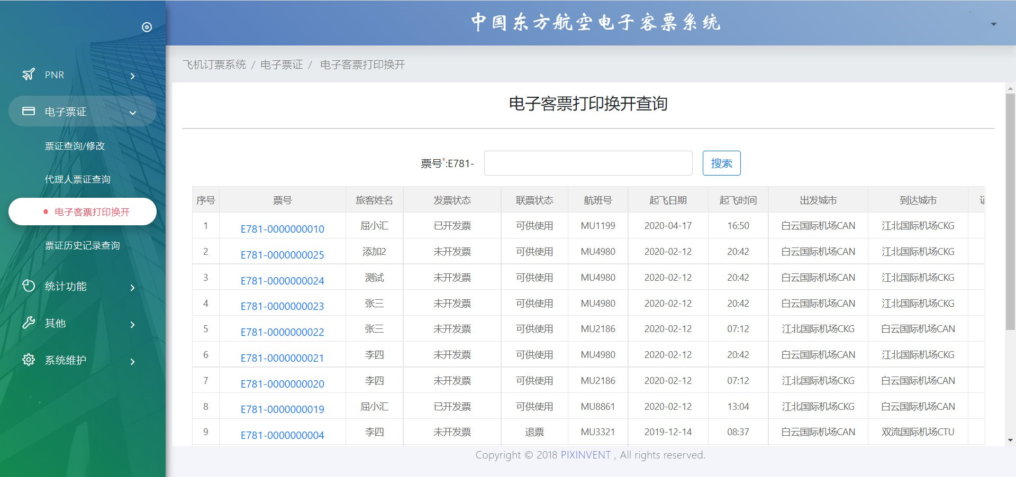Click the card icon beside 电子票证
Screen dimensions: 1016x477
pyautogui.click(x=29, y=111)
